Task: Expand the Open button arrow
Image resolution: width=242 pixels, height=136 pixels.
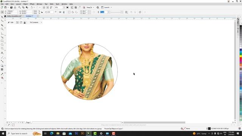Action: [8, 8]
